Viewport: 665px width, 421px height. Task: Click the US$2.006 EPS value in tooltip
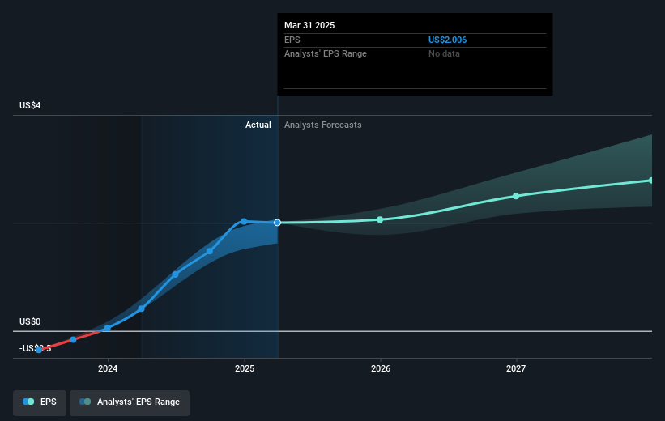[447, 40]
